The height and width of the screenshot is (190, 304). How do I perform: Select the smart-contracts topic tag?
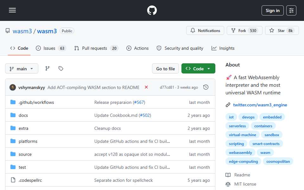coord(266,144)
